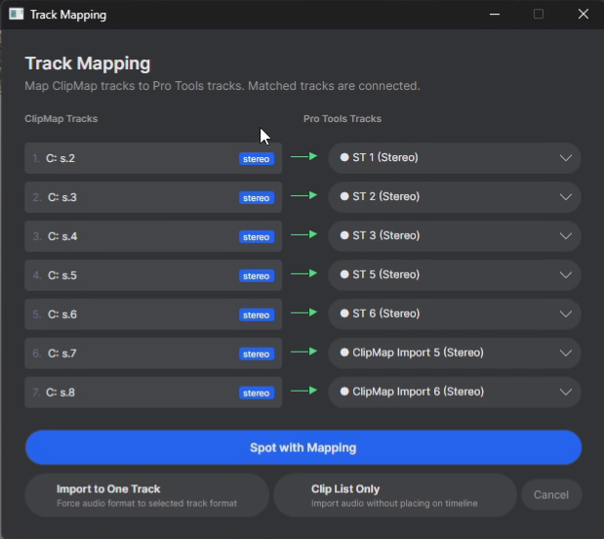Select ClipMap track row C: s.2

tap(153, 158)
